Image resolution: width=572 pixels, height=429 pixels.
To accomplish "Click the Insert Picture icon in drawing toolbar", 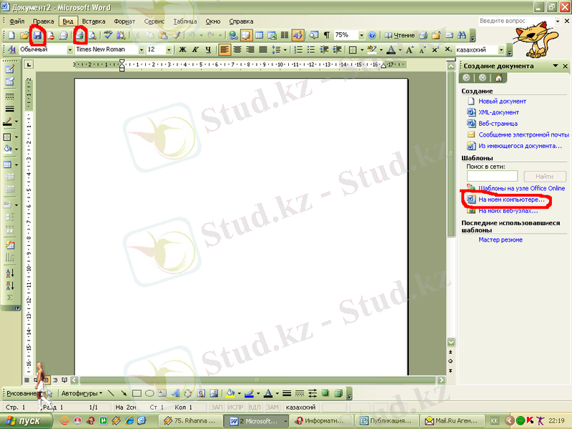I will (x=214, y=393).
